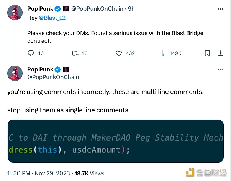231x181 pixels.
Task: Open more options on top tweet
Action: tap(220, 9)
